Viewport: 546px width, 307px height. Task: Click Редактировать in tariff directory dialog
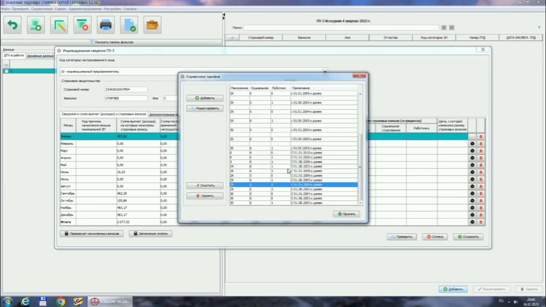tap(205, 108)
